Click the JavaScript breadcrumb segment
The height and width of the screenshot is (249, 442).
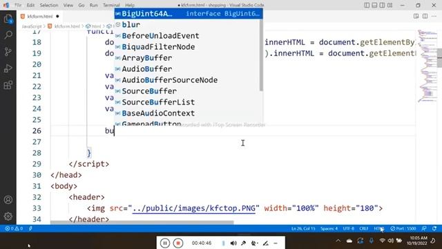(32, 26)
